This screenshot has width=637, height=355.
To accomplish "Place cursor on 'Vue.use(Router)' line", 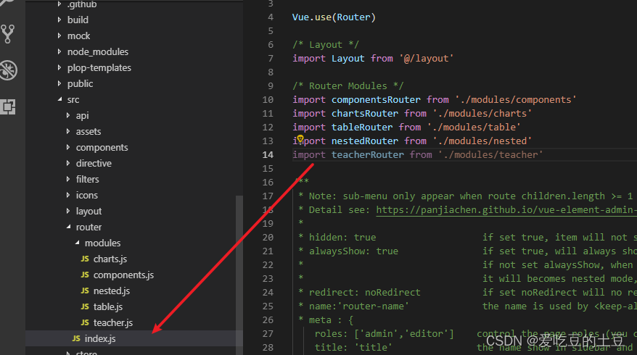I will click(x=334, y=17).
